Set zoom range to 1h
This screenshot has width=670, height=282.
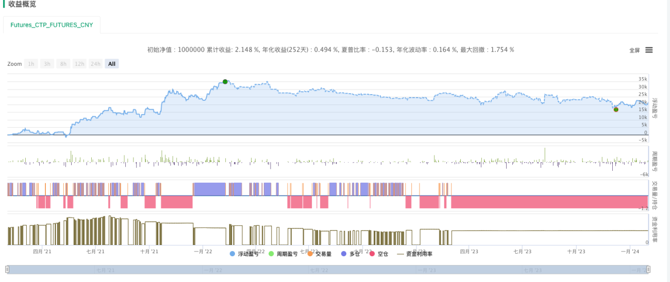click(x=31, y=64)
